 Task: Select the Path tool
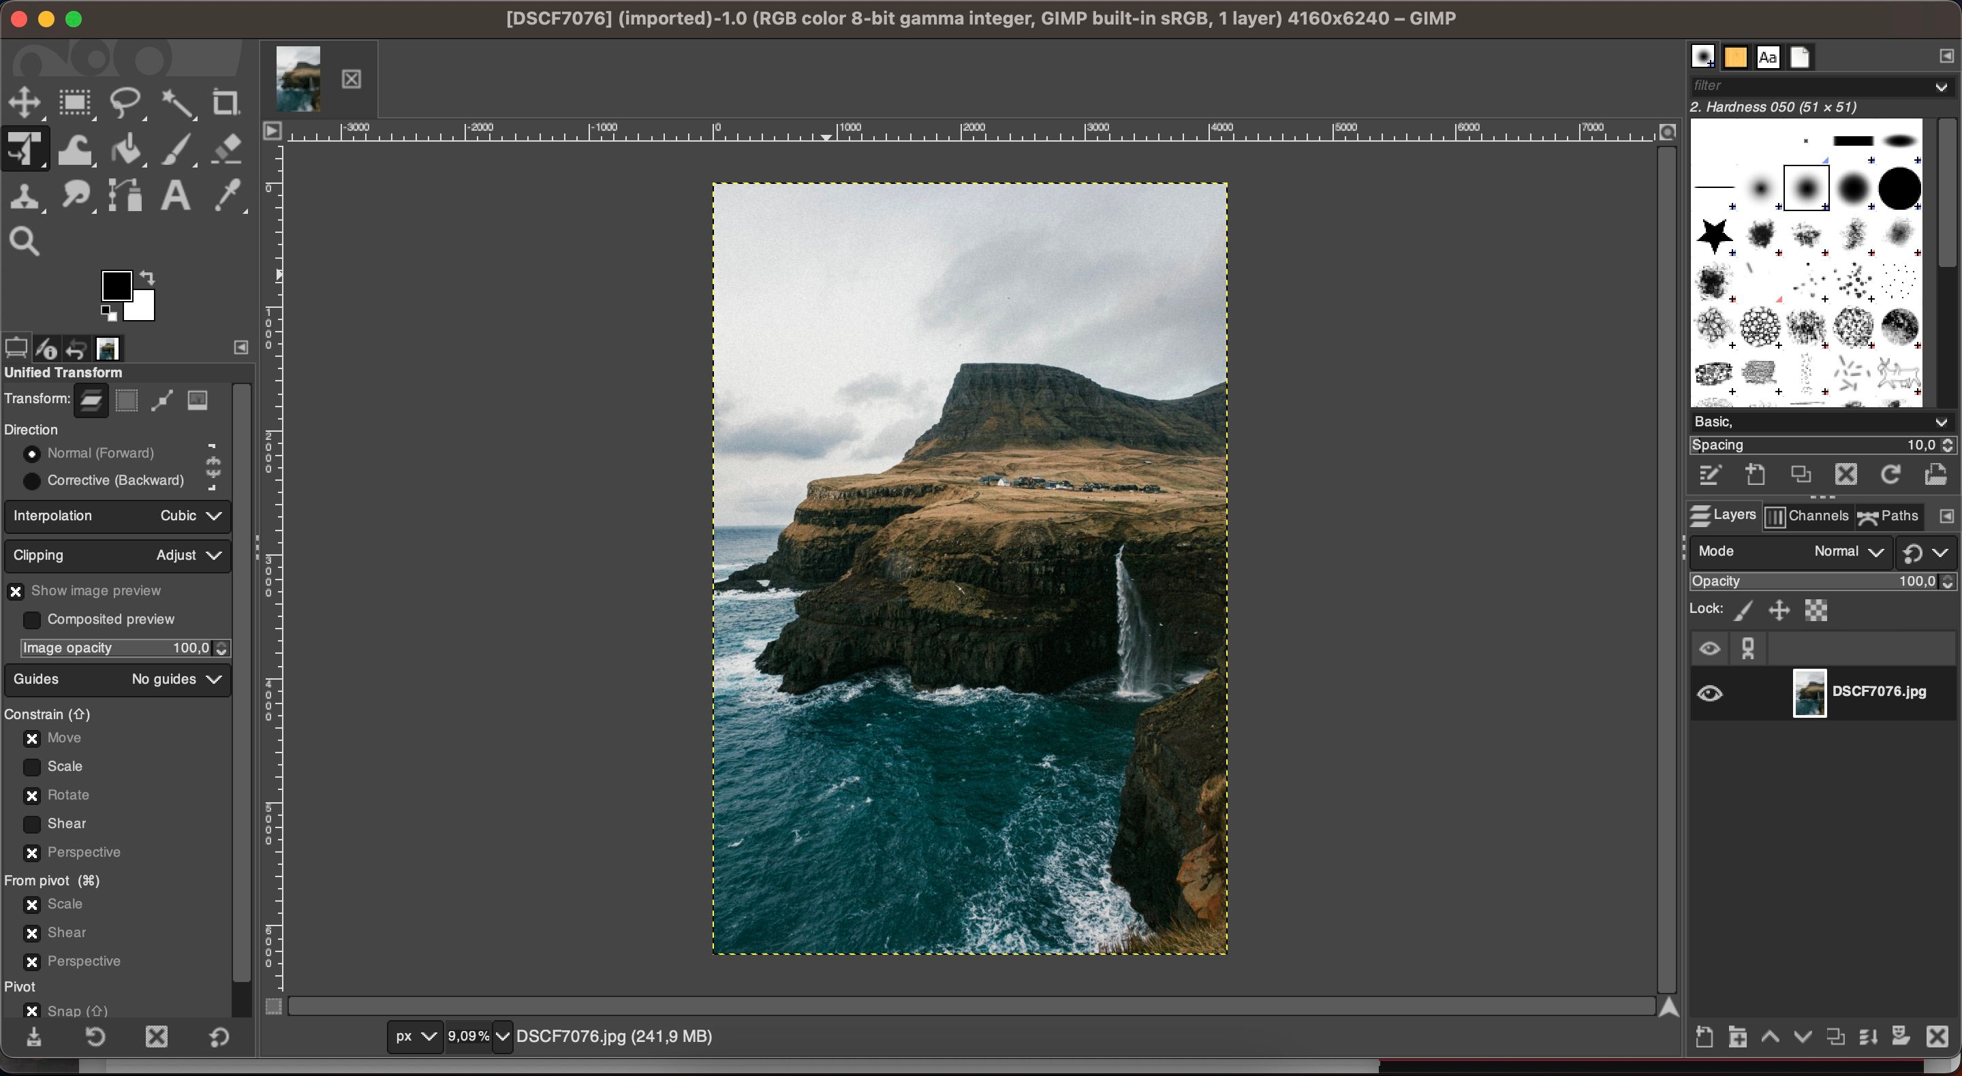pos(126,195)
